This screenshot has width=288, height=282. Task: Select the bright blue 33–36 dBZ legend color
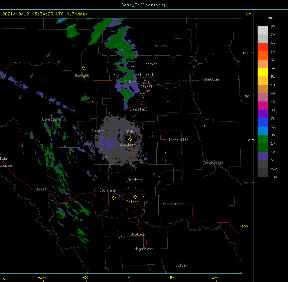click(x=263, y=123)
